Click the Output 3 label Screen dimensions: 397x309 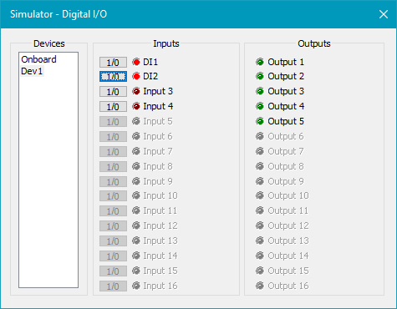286,91
